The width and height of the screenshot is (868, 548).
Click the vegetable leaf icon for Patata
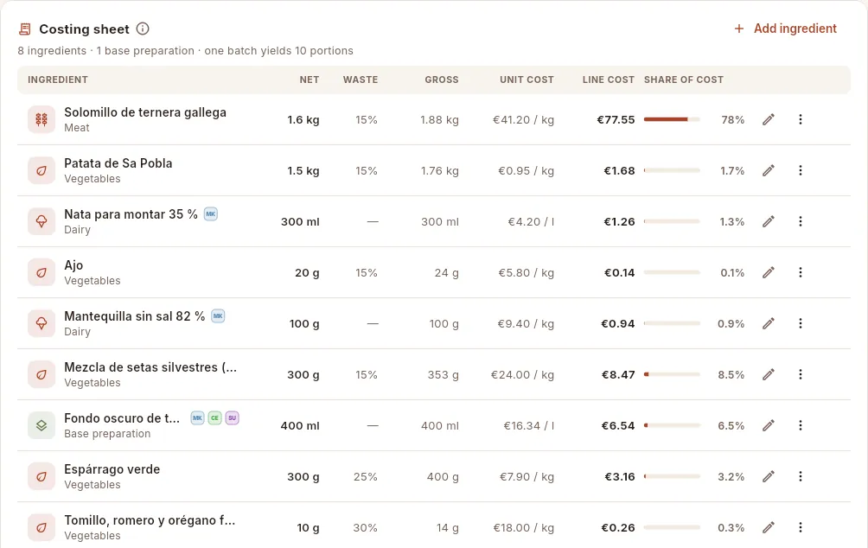click(x=41, y=170)
